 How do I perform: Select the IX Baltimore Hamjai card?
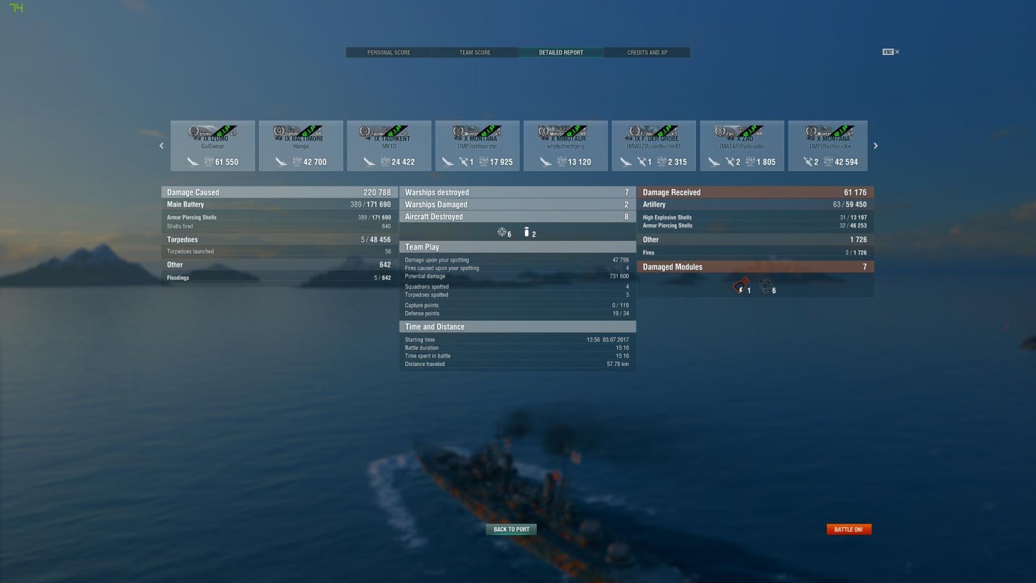301,146
